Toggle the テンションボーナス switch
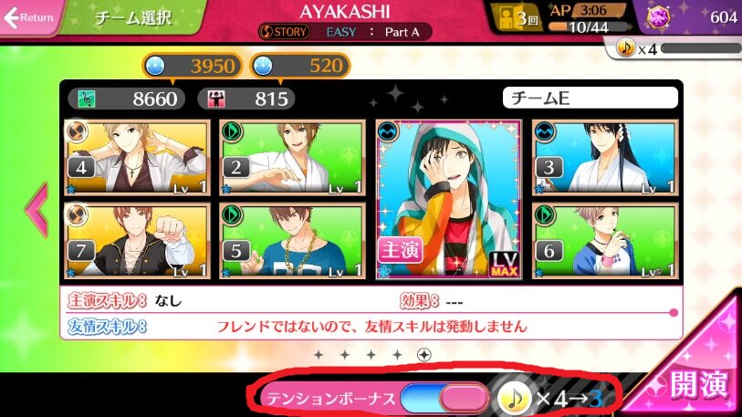Screen dimensions: 742x417 click(x=444, y=398)
